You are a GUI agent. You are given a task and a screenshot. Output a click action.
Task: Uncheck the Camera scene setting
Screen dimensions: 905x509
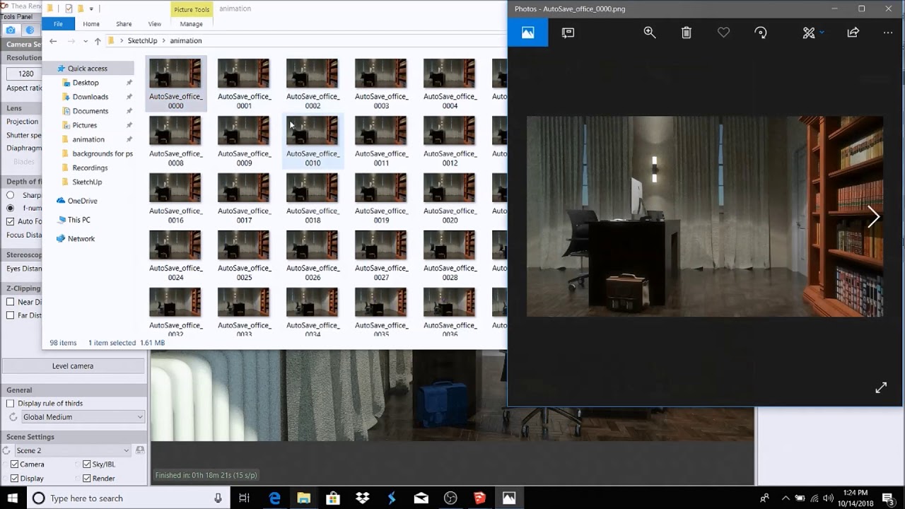(14, 464)
